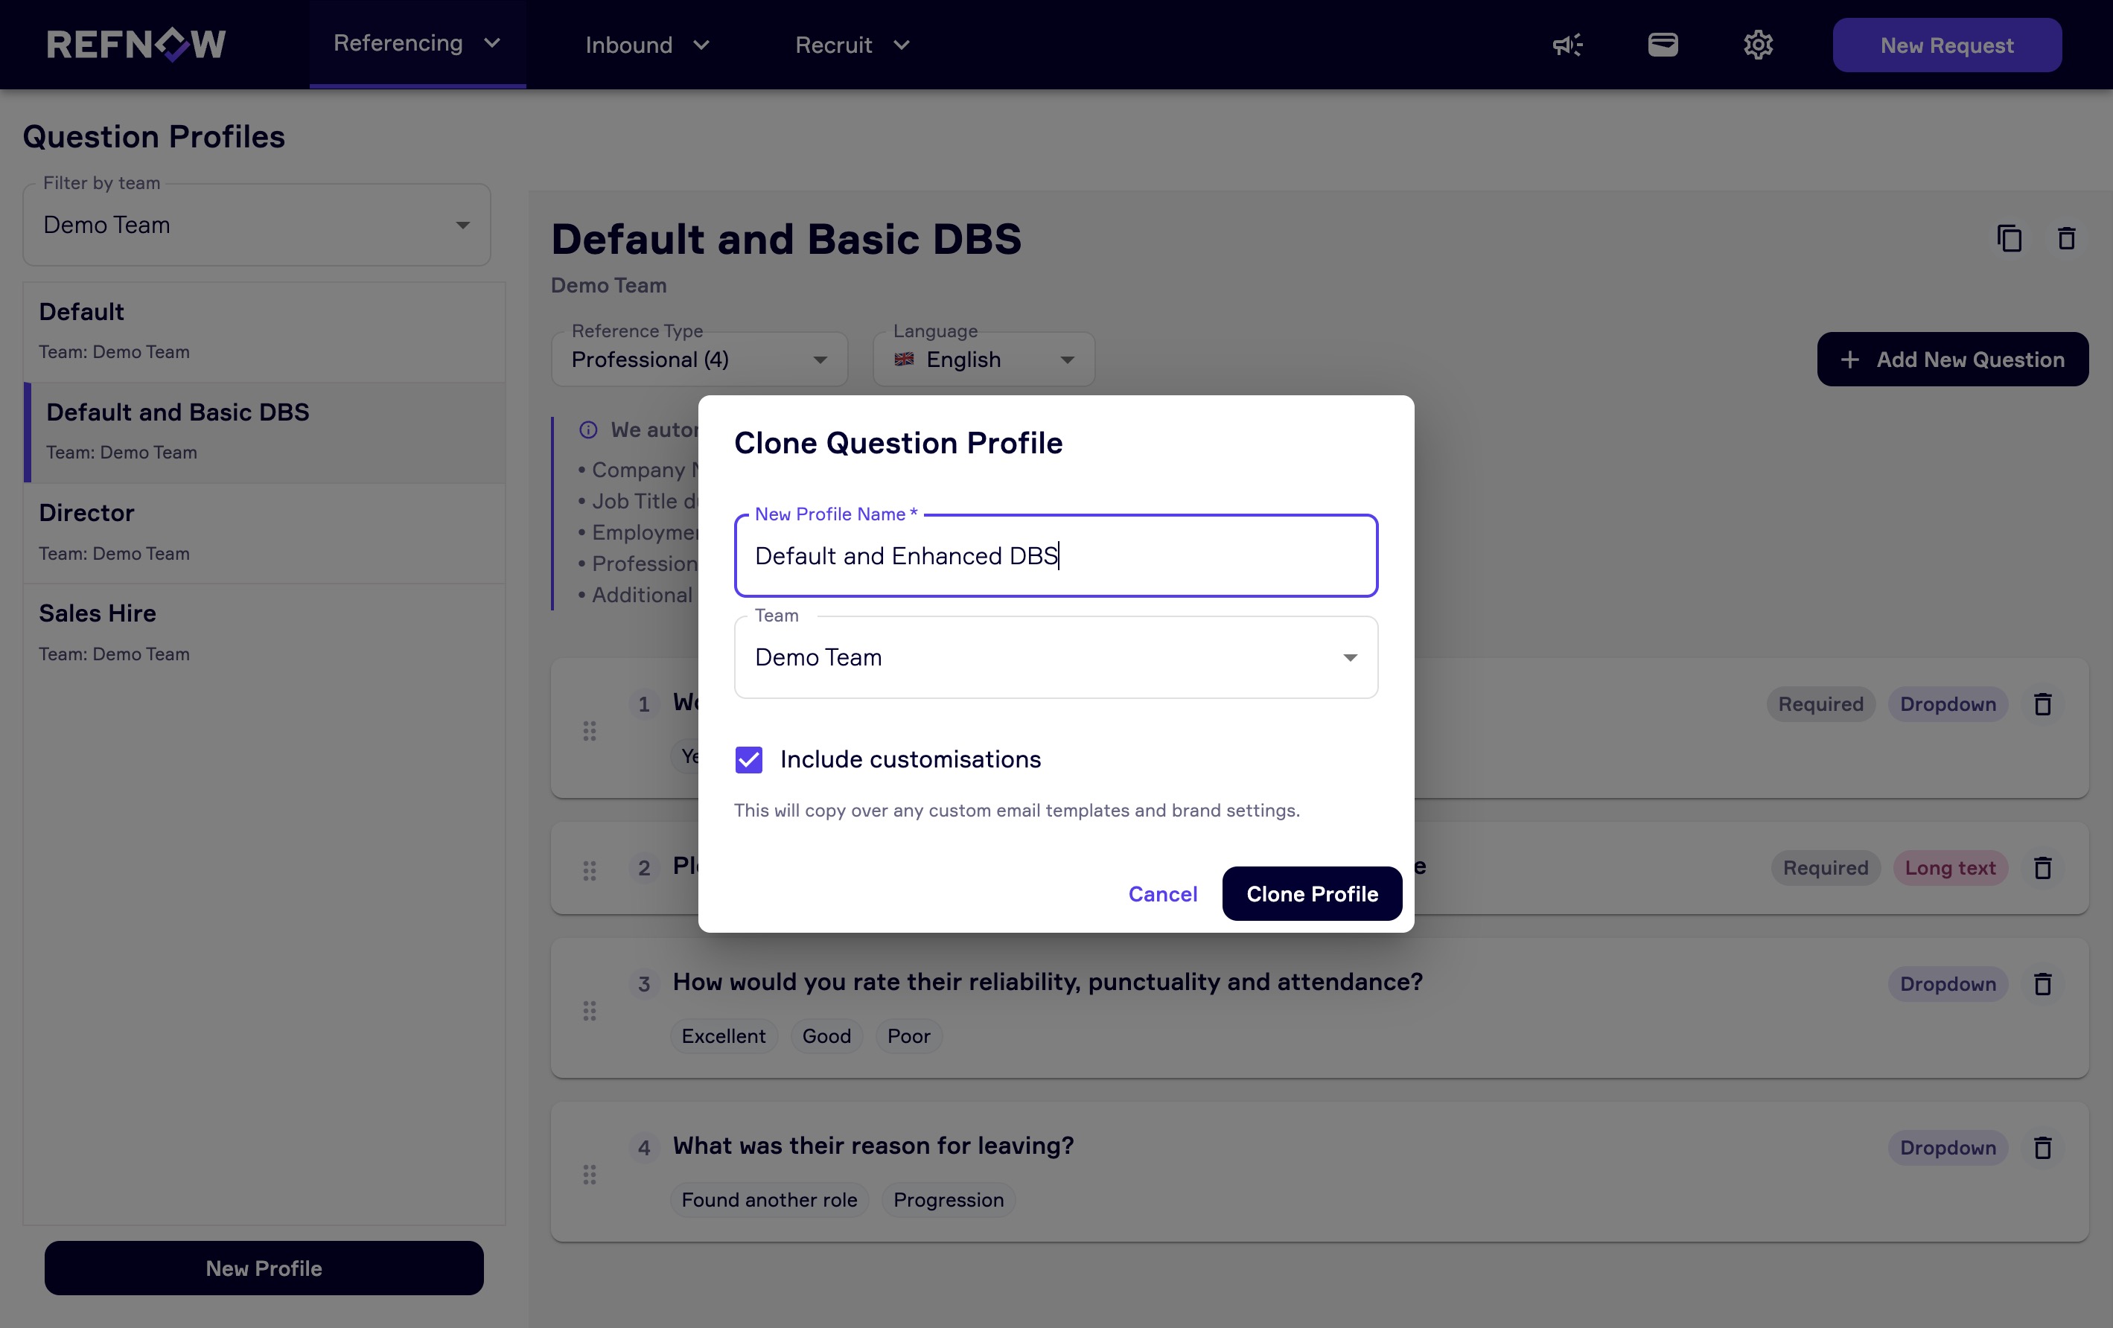Click the announcements megaphone icon
The height and width of the screenshot is (1328, 2113).
click(x=1567, y=45)
